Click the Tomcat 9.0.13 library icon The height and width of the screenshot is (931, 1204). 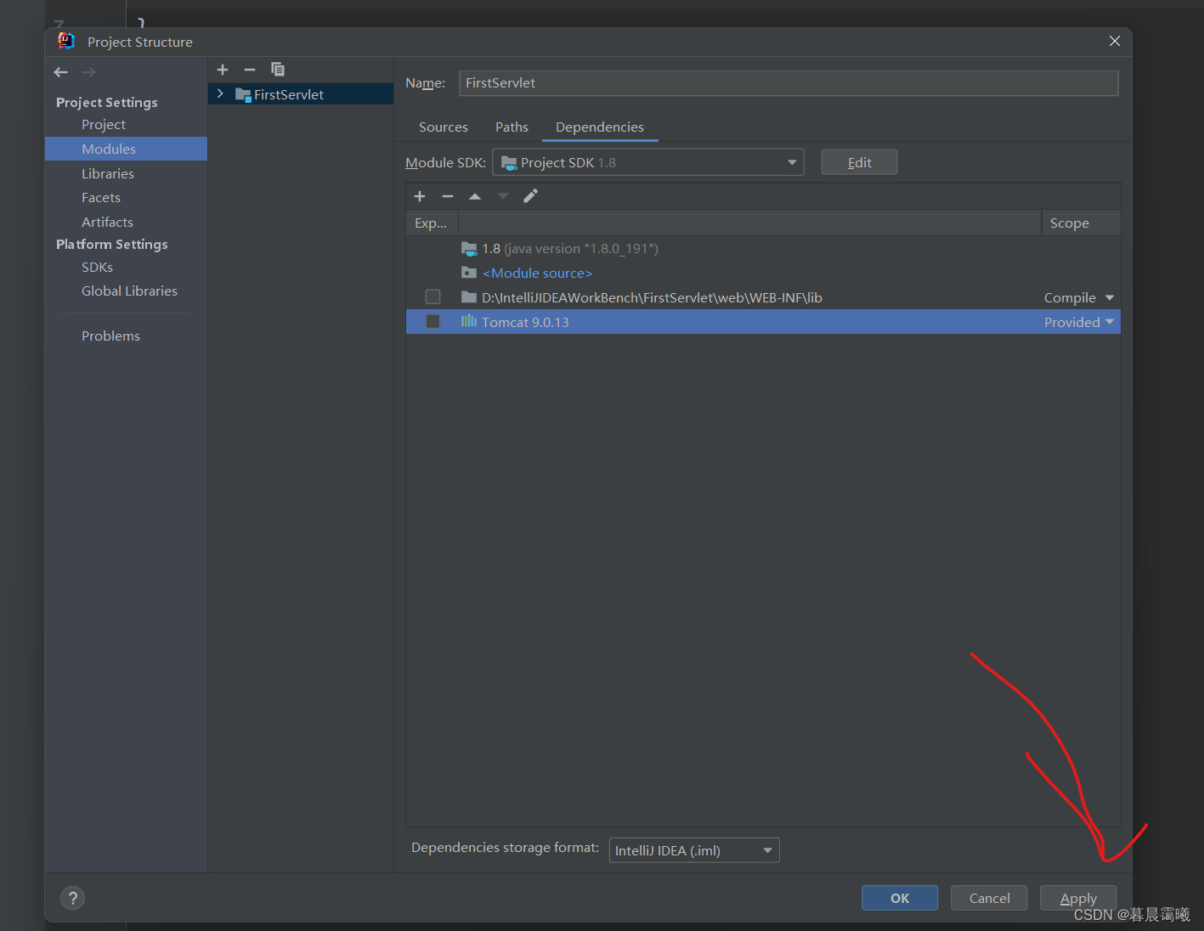(x=469, y=321)
